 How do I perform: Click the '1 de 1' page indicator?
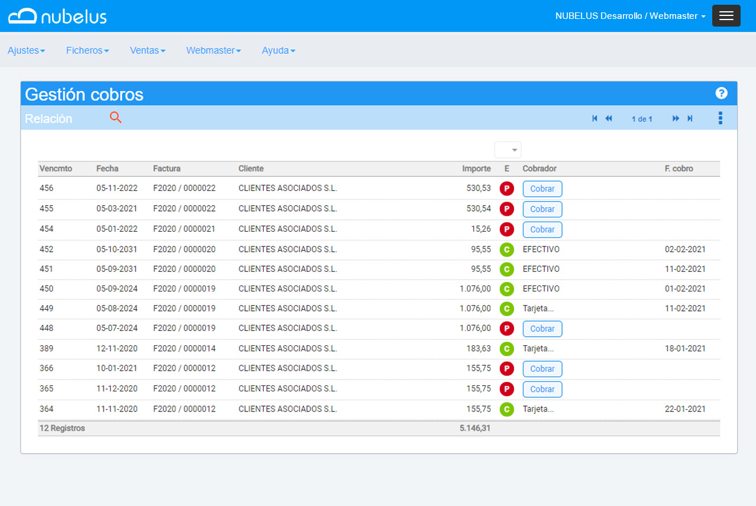(x=642, y=119)
